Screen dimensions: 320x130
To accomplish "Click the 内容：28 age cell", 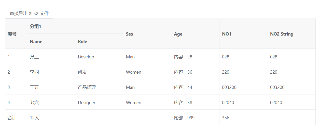I will 183,57.
